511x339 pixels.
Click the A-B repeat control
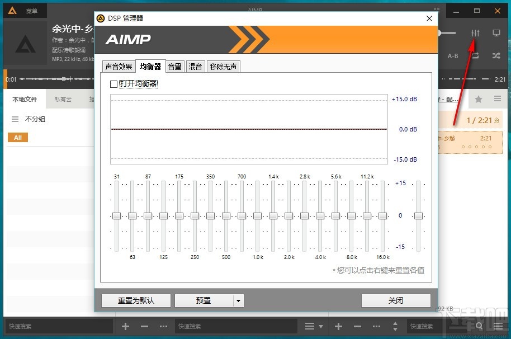(453, 55)
